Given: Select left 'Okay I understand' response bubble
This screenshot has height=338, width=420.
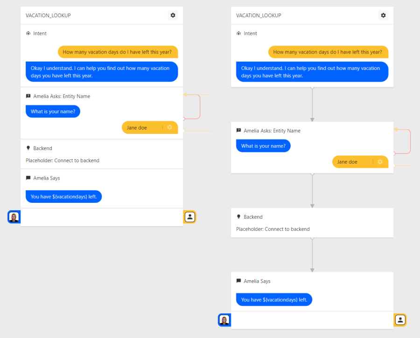Looking at the screenshot, I should tap(102, 72).
